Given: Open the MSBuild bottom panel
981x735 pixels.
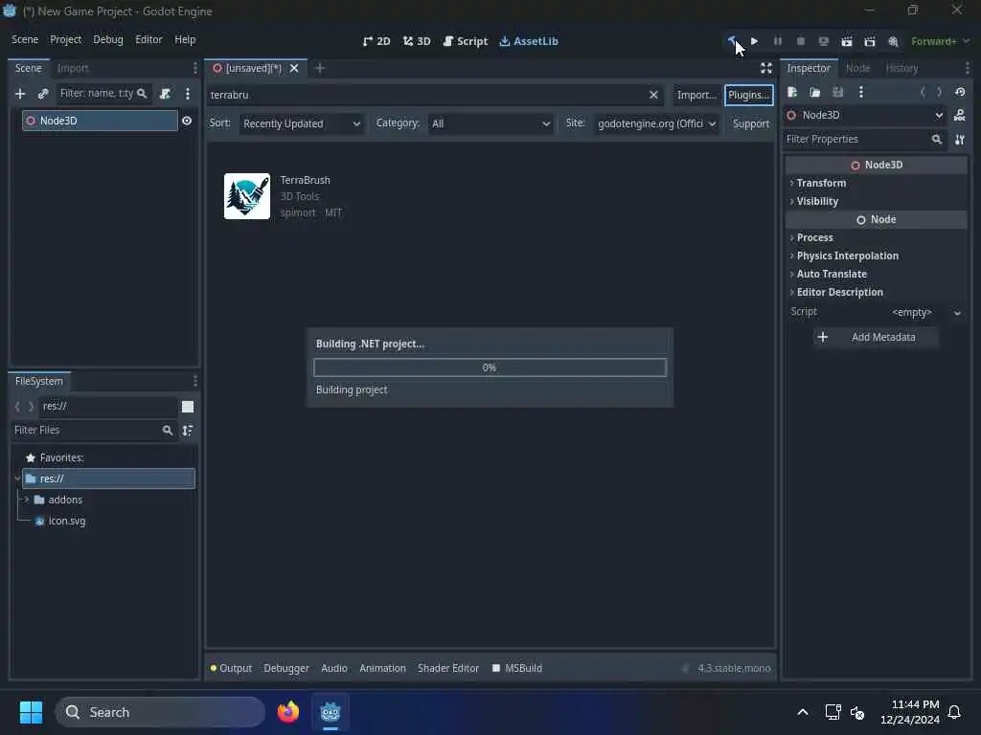Looking at the screenshot, I should [517, 668].
